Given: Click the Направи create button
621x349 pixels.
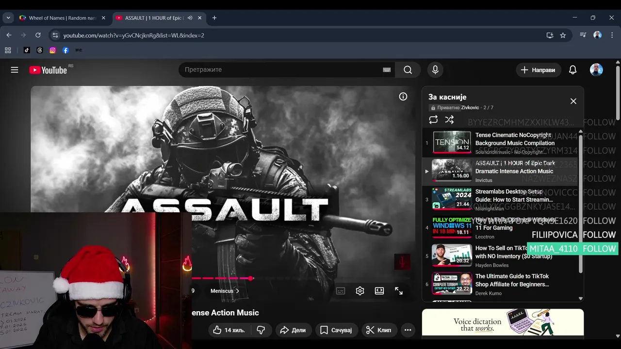Looking at the screenshot, I should (539, 70).
